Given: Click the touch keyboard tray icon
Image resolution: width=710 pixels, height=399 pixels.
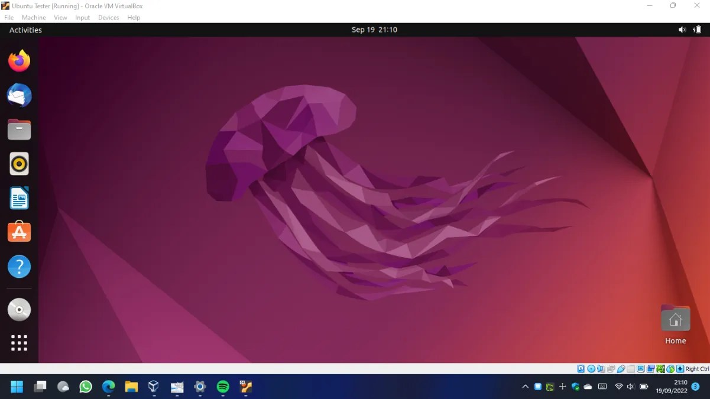Looking at the screenshot, I should [x=602, y=387].
